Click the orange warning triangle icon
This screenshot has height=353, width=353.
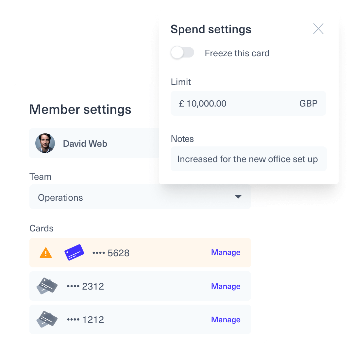pyautogui.click(x=46, y=253)
